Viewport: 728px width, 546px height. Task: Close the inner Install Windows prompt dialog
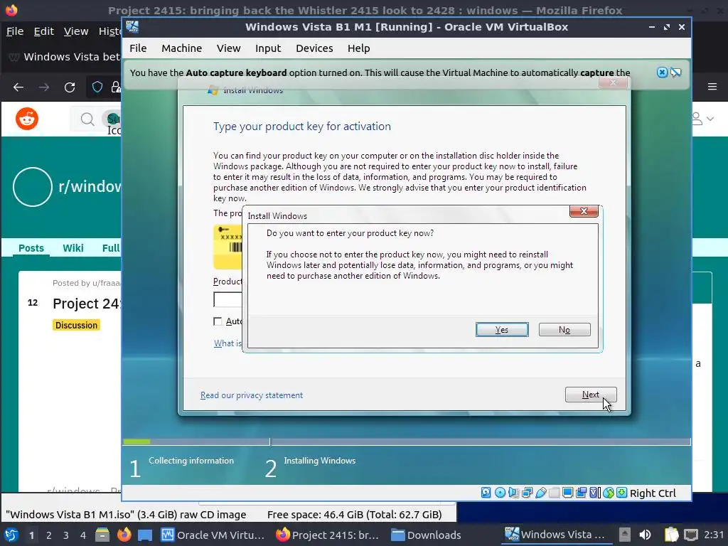pos(584,211)
